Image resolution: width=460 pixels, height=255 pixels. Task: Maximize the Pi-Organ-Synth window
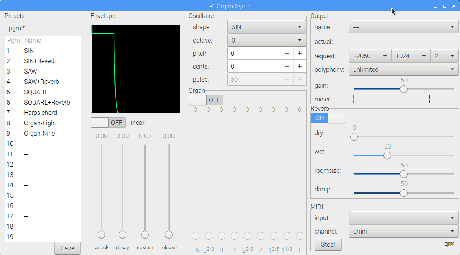pos(445,7)
